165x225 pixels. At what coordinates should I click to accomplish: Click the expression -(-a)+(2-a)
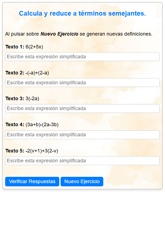[x=37, y=73]
